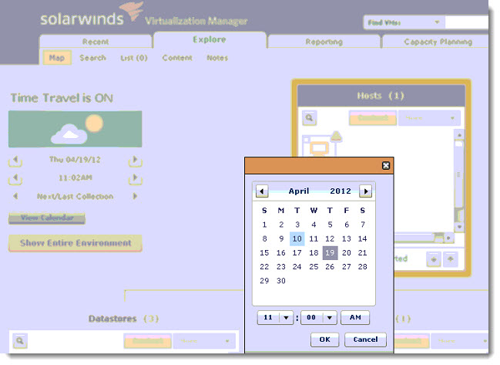Open the dropdown beside Context in Hosts panel

pos(429,118)
